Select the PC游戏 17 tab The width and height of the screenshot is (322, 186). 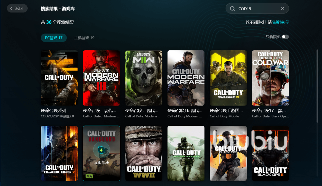[54, 38]
